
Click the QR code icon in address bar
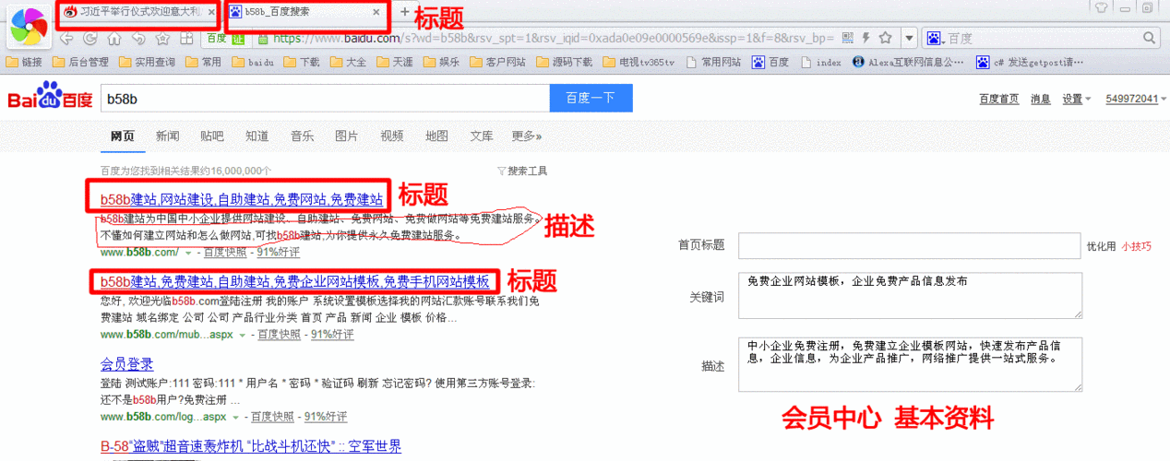pos(848,39)
